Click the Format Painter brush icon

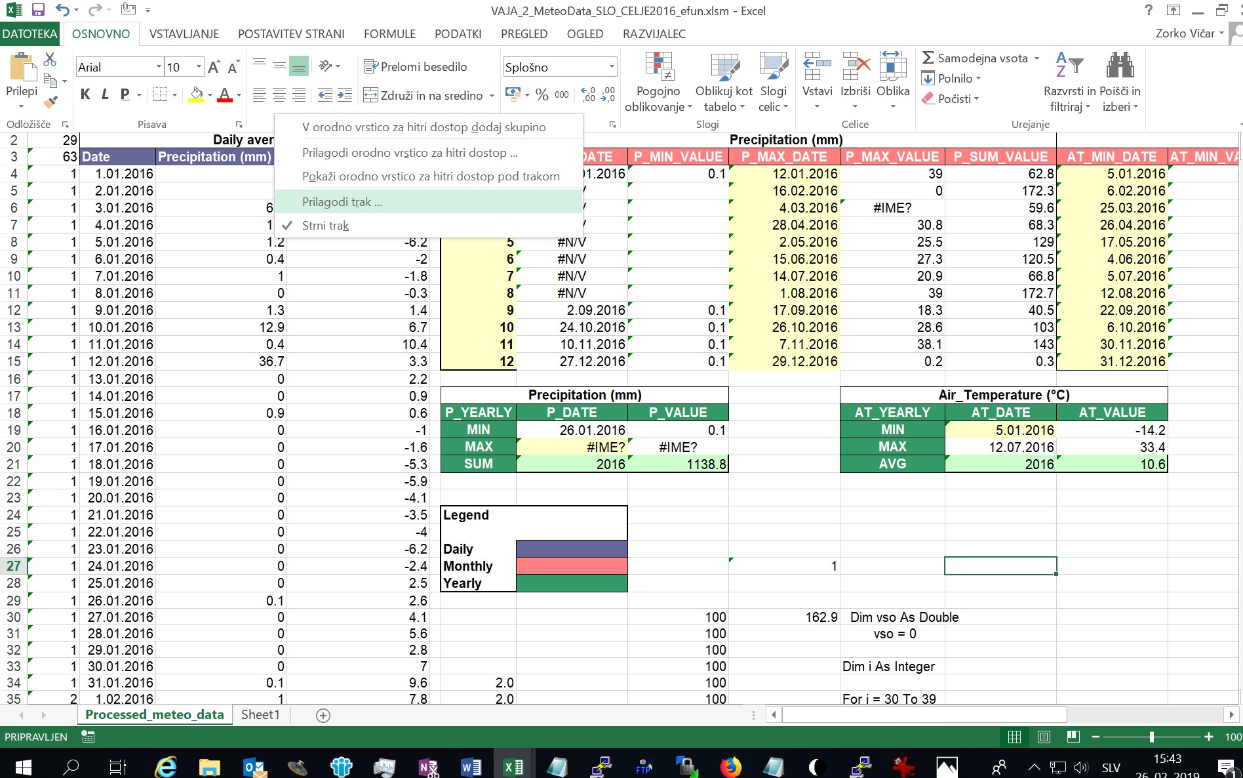click(x=50, y=102)
